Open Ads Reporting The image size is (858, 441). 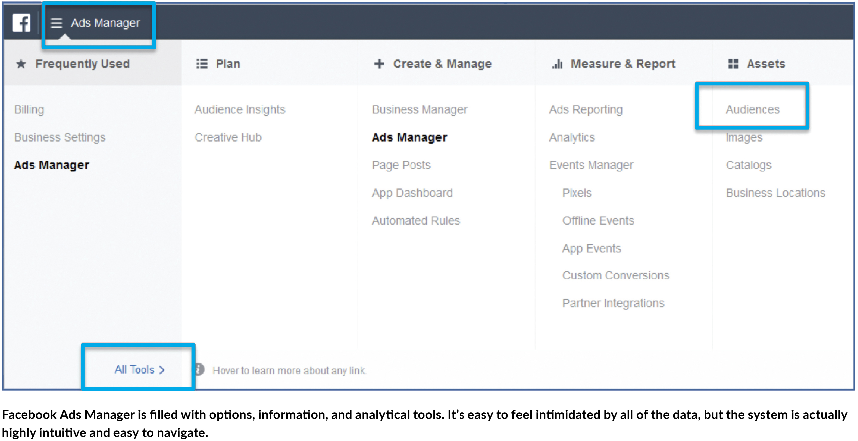point(586,109)
